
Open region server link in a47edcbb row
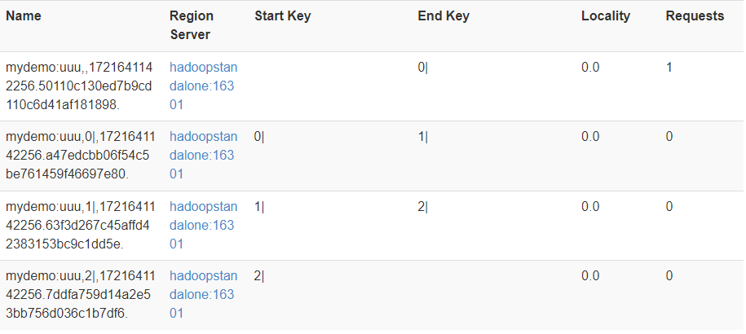pyautogui.click(x=203, y=156)
